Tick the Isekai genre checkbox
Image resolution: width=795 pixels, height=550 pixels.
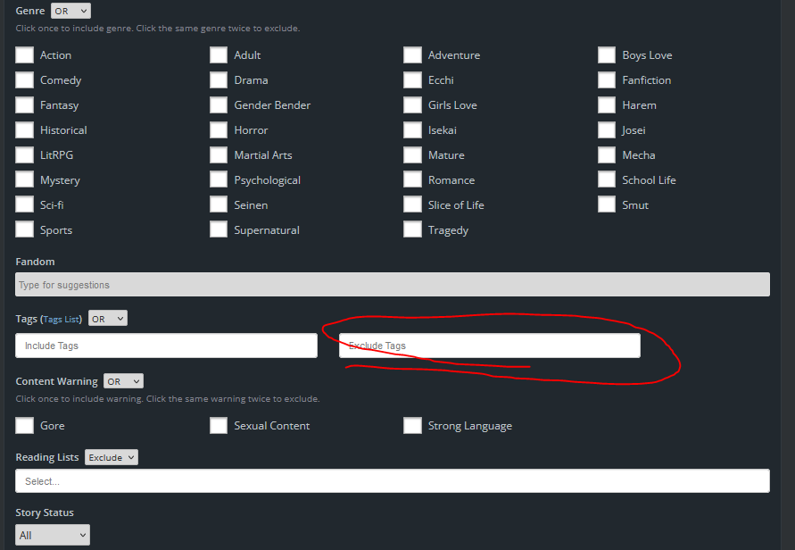tap(412, 130)
